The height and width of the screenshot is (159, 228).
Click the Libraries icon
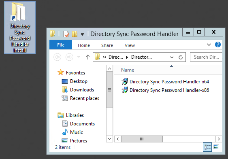coord(61,115)
